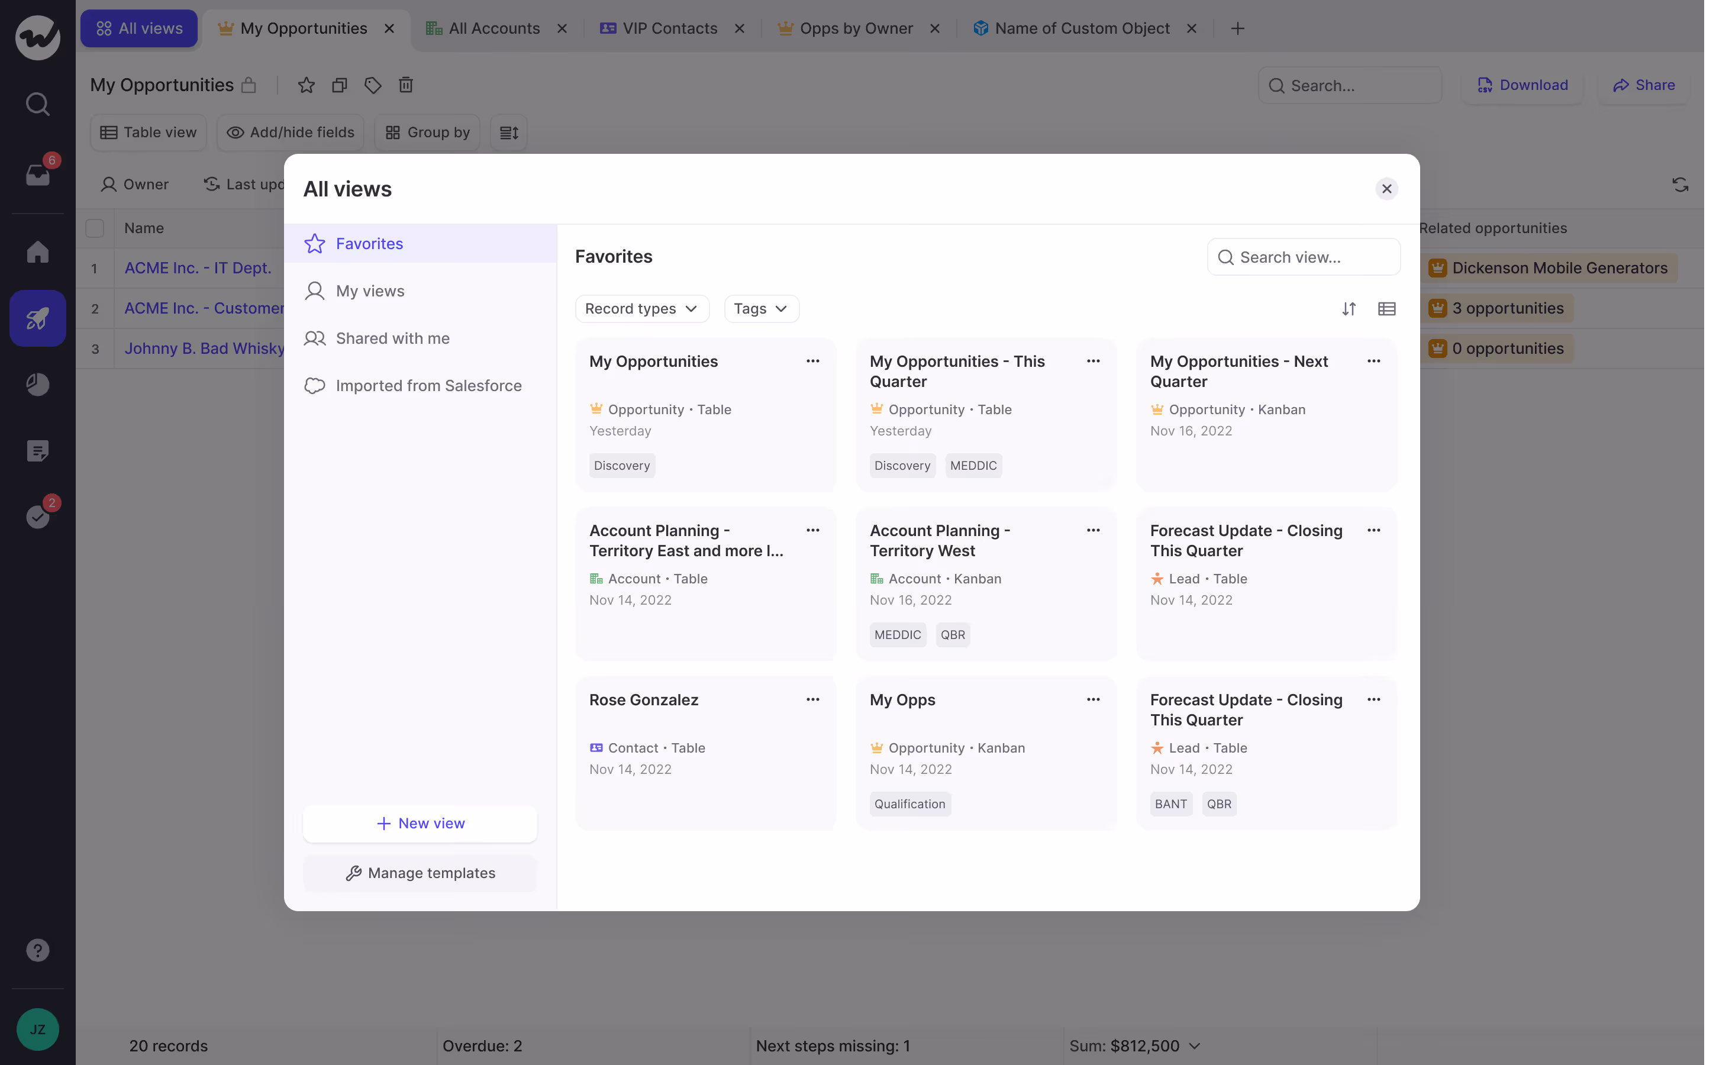Check the select-all checkbox beside Name
This screenshot has width=1716, height=1065.
pyautogui.click(x=95, y=228)
